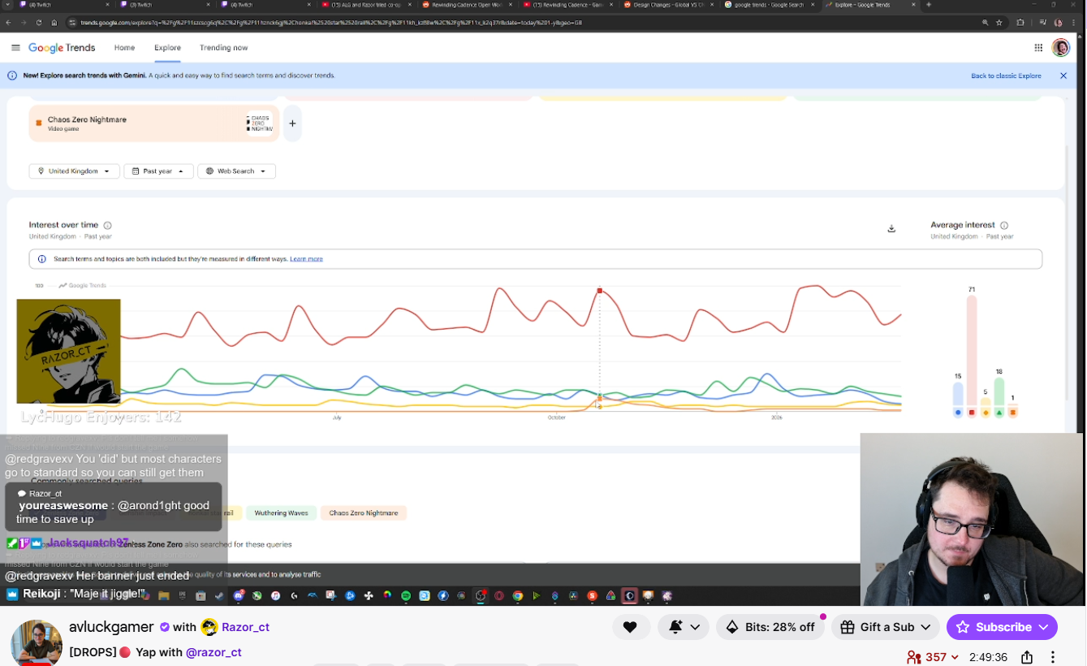1087x666 pixels.
Task: Click the Chaos Zero Nightmare query chip
Action: [364, 513]
